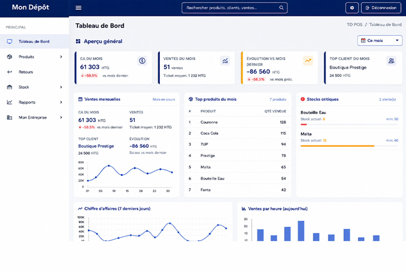Viewport: 406px width, 271px height.
Task: Open settings via the gear icon
Action: 352,8
